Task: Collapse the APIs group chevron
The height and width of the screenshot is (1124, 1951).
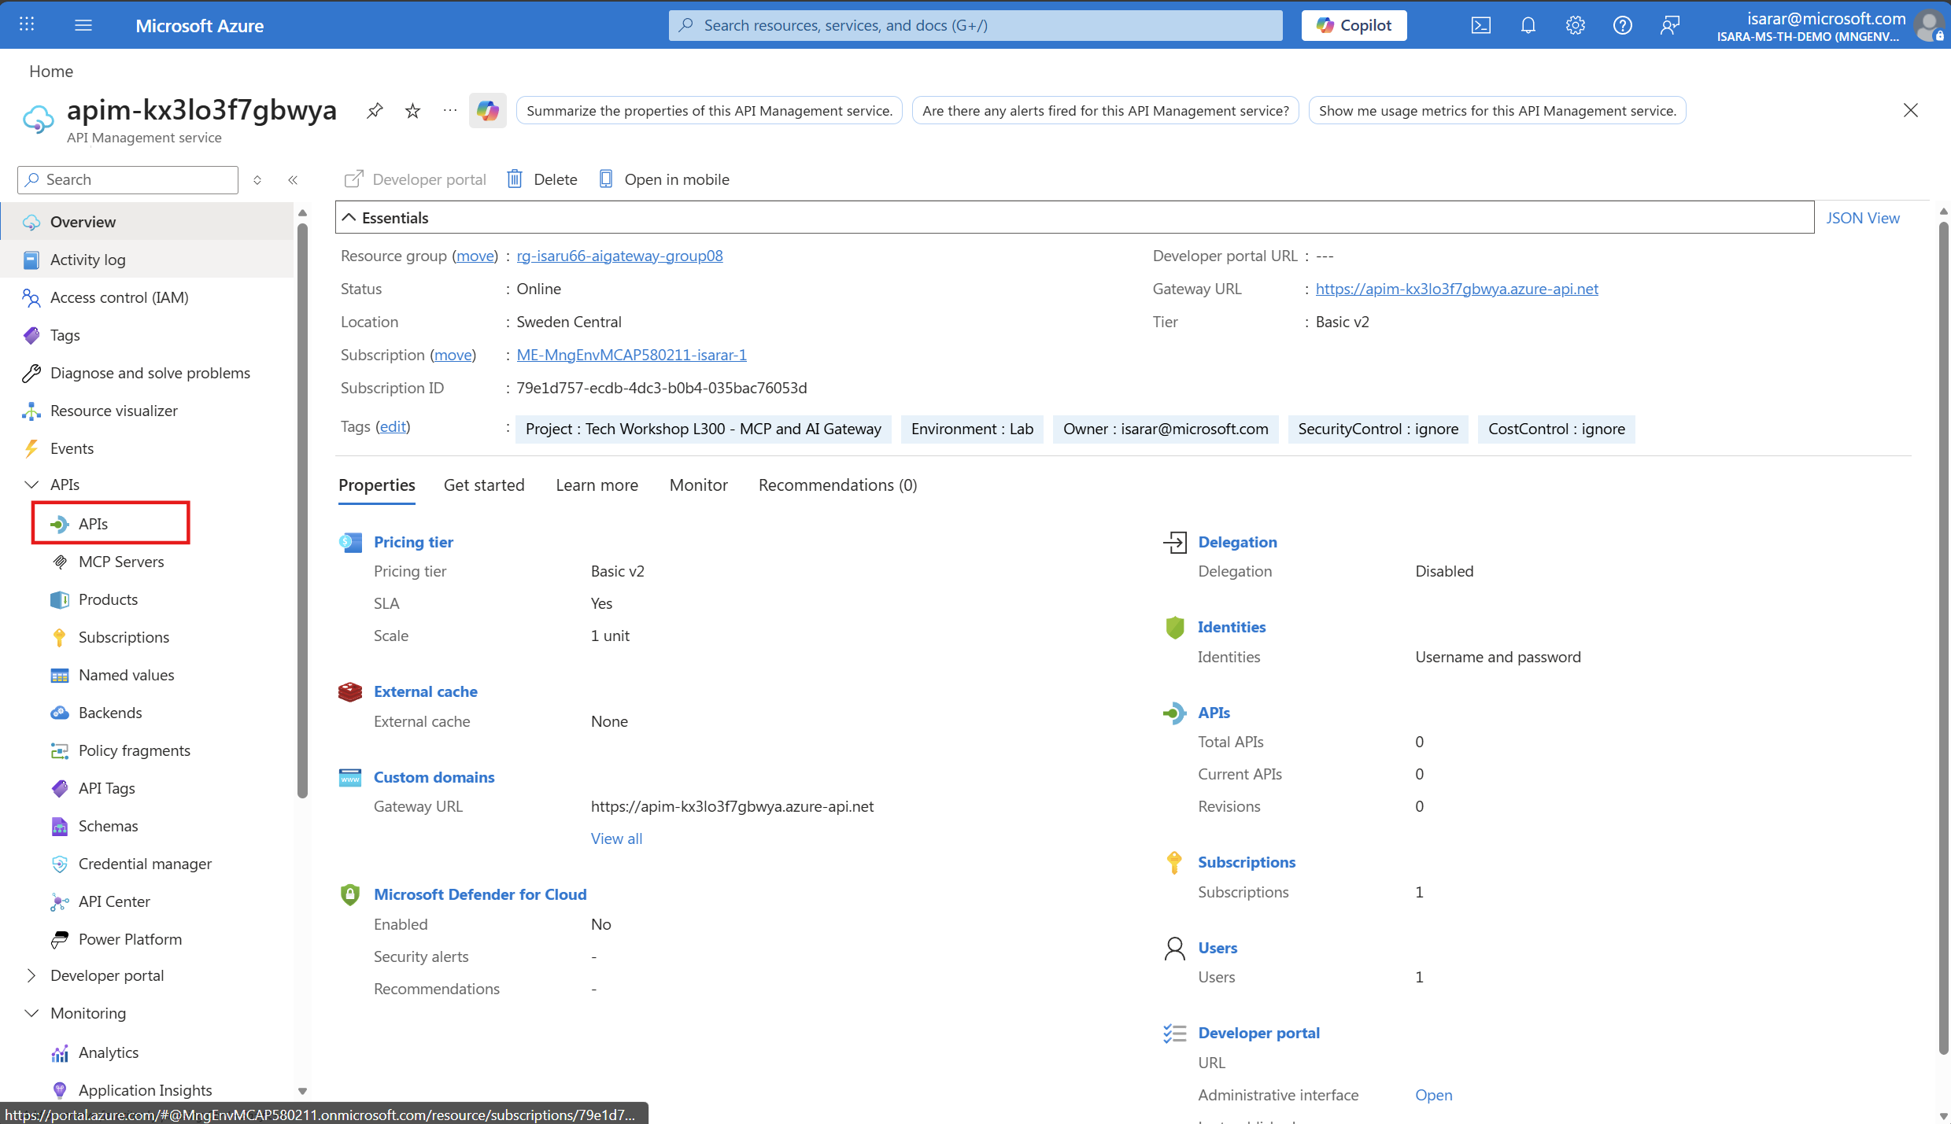Action: [31, 485]
